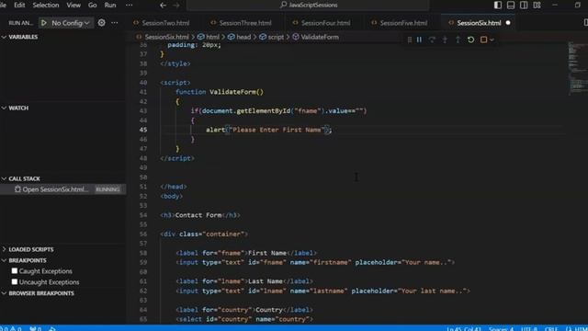
Task: Start debugging with the green play icon
Action: [x=44, y=23]
